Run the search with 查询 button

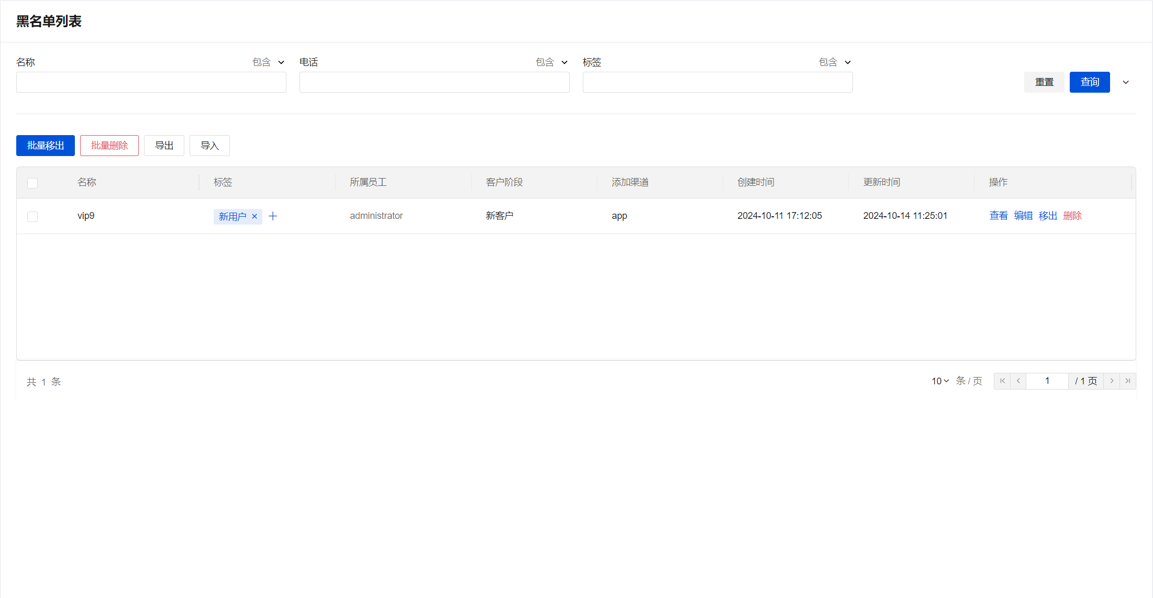pyautogui.click(x=1090, y=82)
